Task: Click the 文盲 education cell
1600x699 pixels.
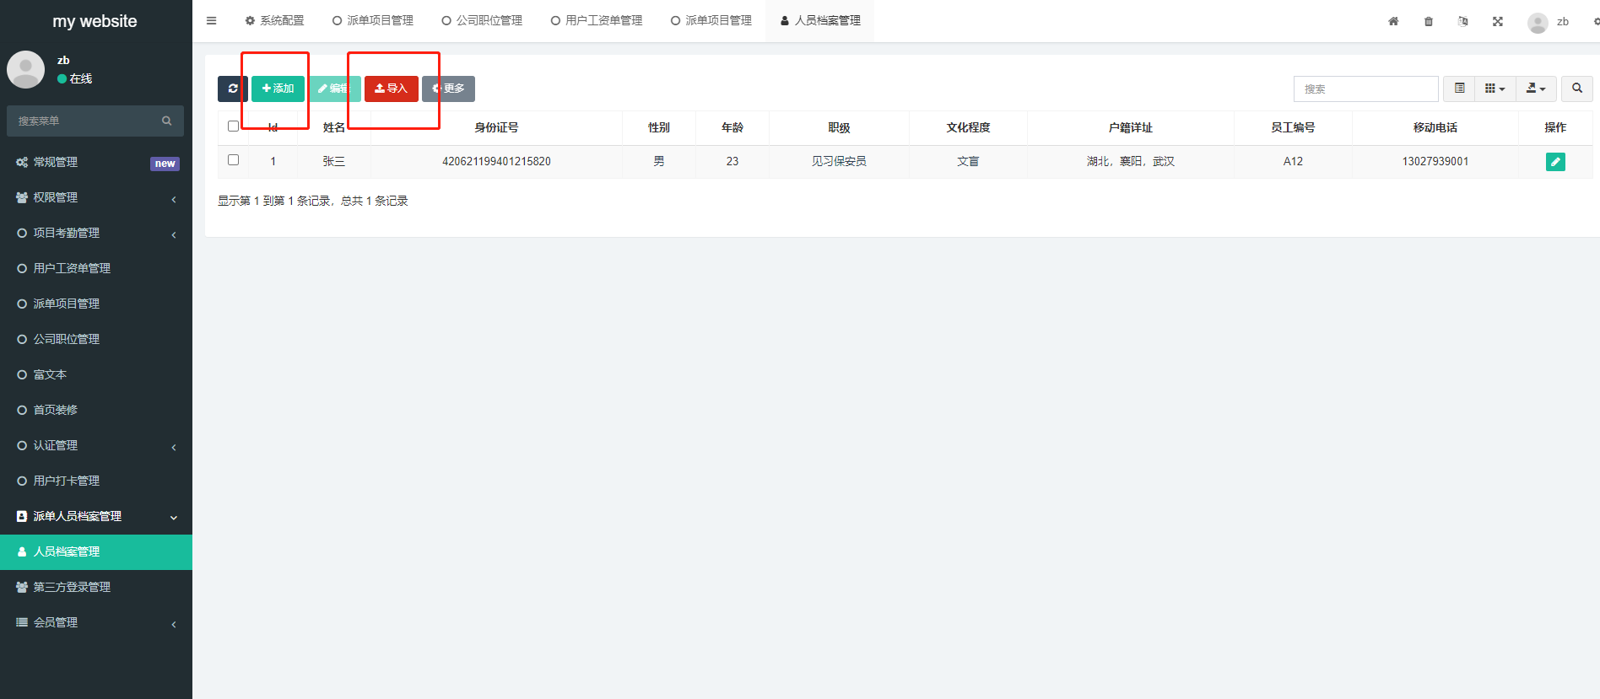Action: 968,161
